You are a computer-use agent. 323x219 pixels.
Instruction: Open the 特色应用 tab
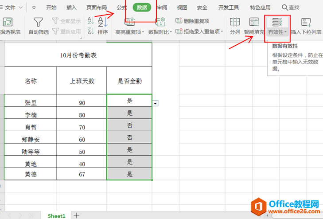click(x=260, y=8)
